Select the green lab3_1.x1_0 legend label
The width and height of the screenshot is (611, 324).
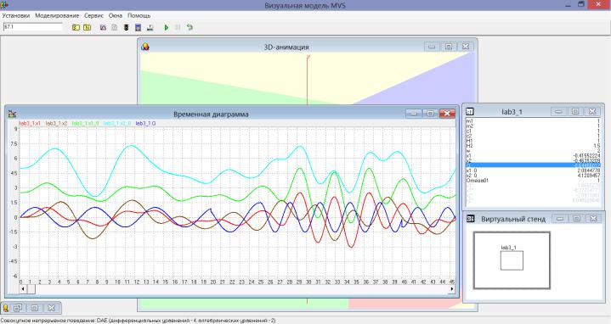point(85,123)
